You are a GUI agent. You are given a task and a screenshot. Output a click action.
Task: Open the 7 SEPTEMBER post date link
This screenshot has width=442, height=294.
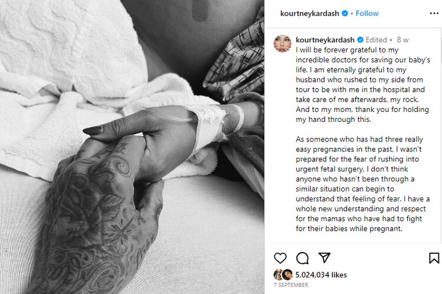pyautogui.click(x=291, y=285)
